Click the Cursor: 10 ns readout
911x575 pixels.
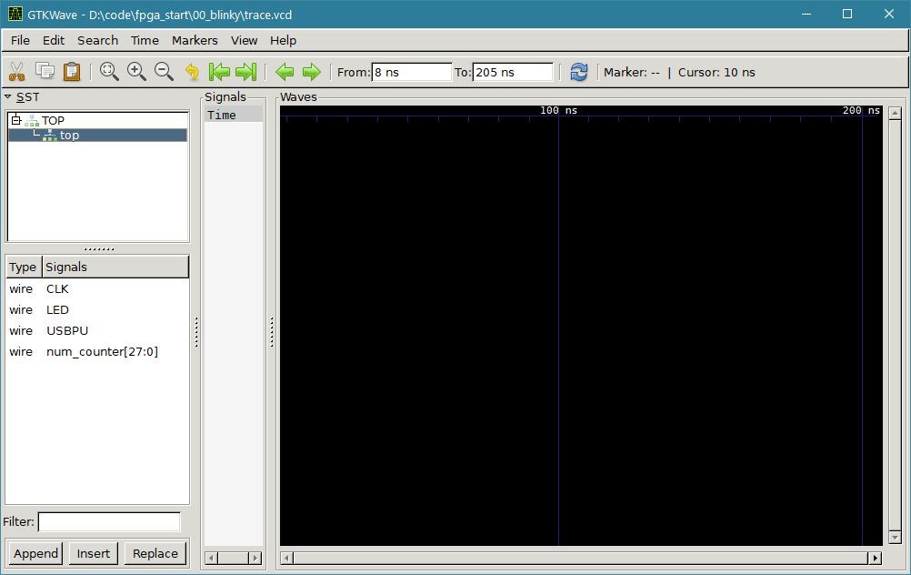coord(716,72)
